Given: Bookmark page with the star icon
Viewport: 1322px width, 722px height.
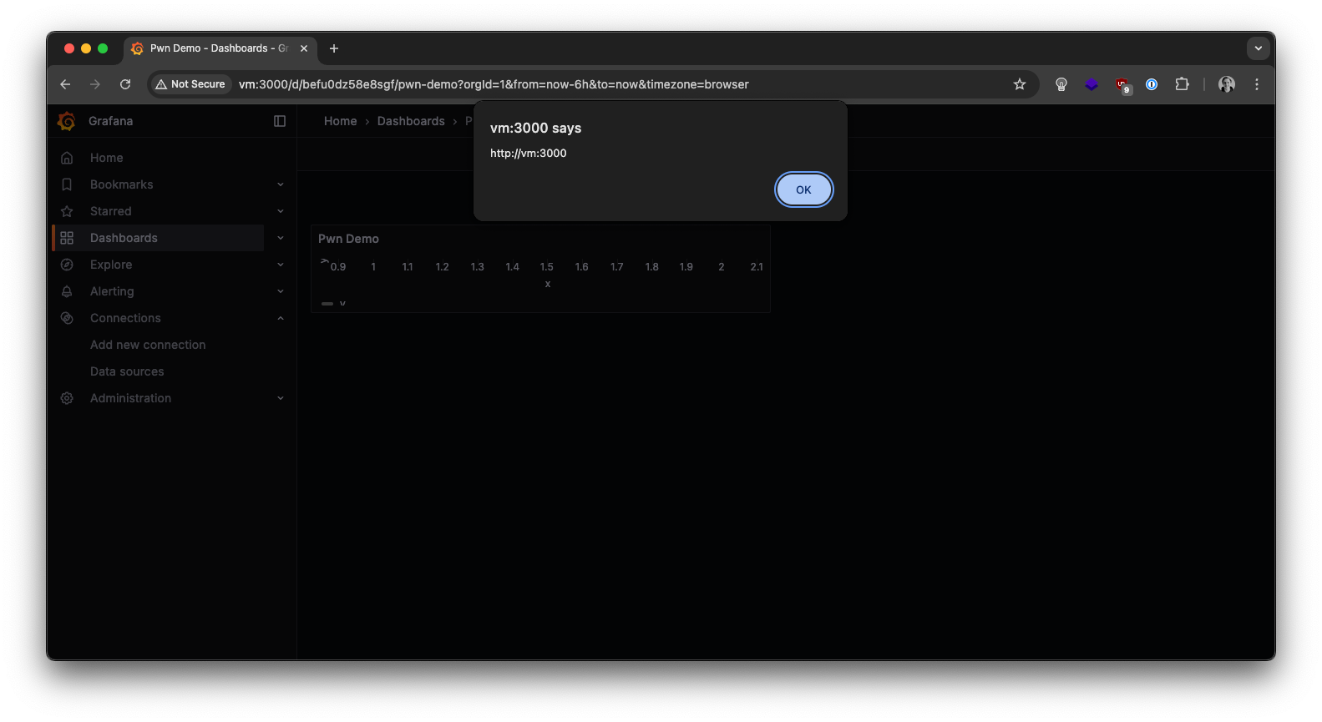Looking at the screenshot, I should tap(1019, 84).
